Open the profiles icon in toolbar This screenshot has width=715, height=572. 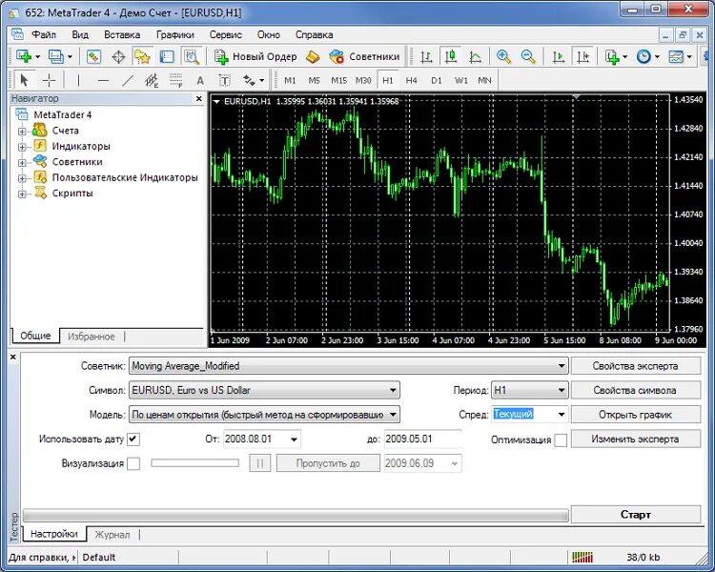click(56, 56)
